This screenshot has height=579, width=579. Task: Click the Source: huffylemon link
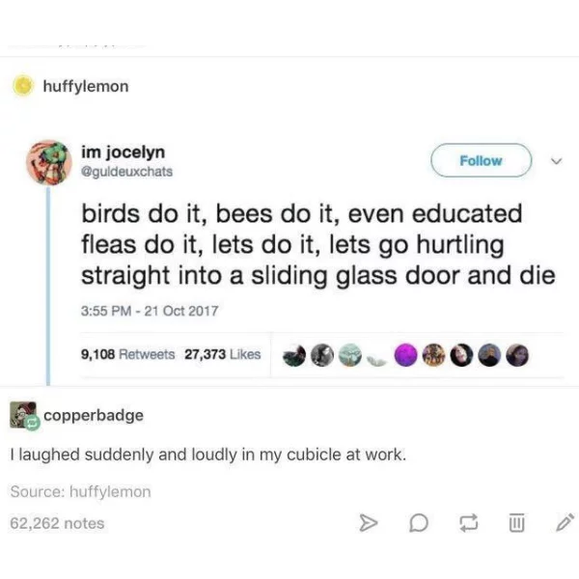tap(80, 491)
